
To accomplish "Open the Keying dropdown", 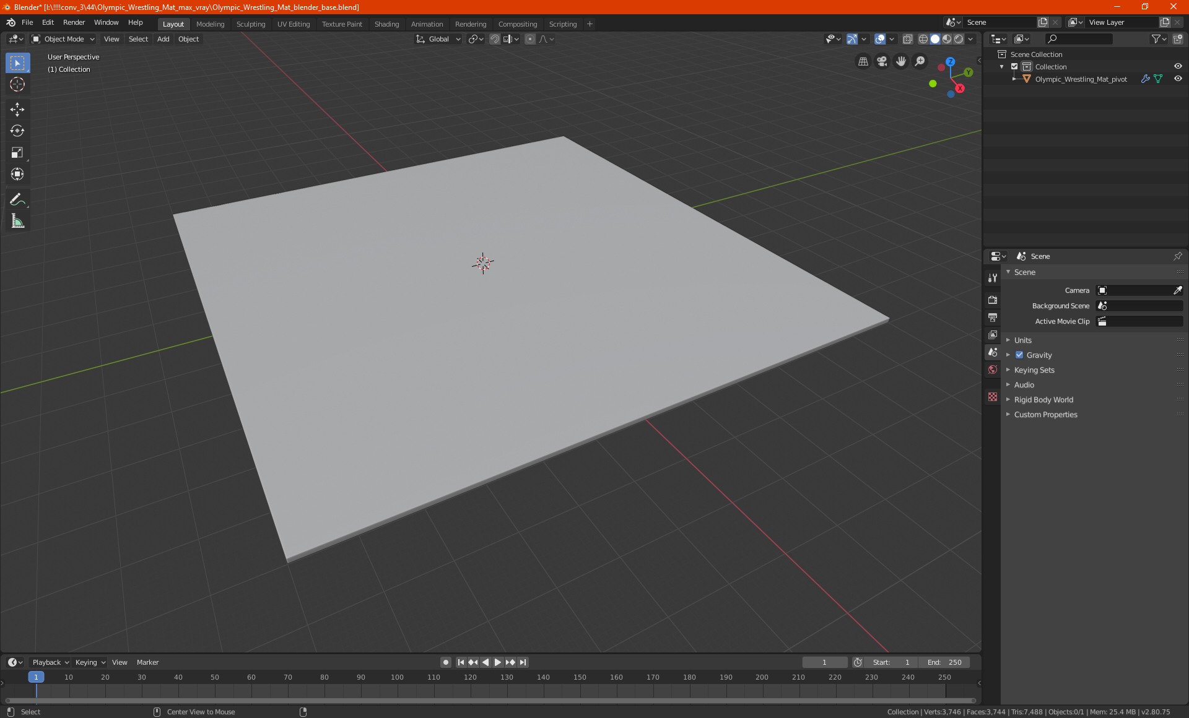I will 90,662.
